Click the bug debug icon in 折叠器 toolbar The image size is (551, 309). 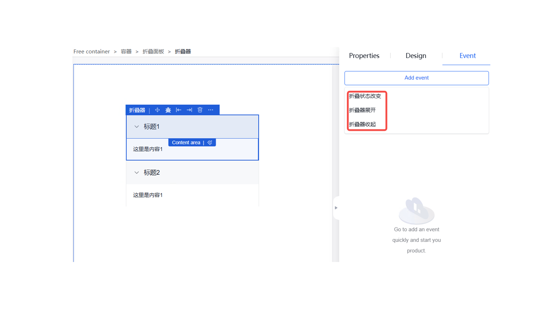(168, 110)
